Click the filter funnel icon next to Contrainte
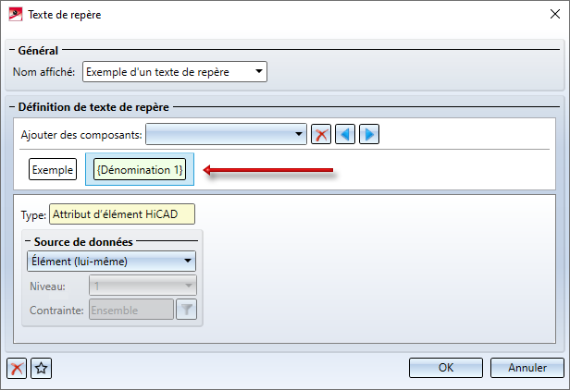This screenshot has height=390, width=570. 187,310
